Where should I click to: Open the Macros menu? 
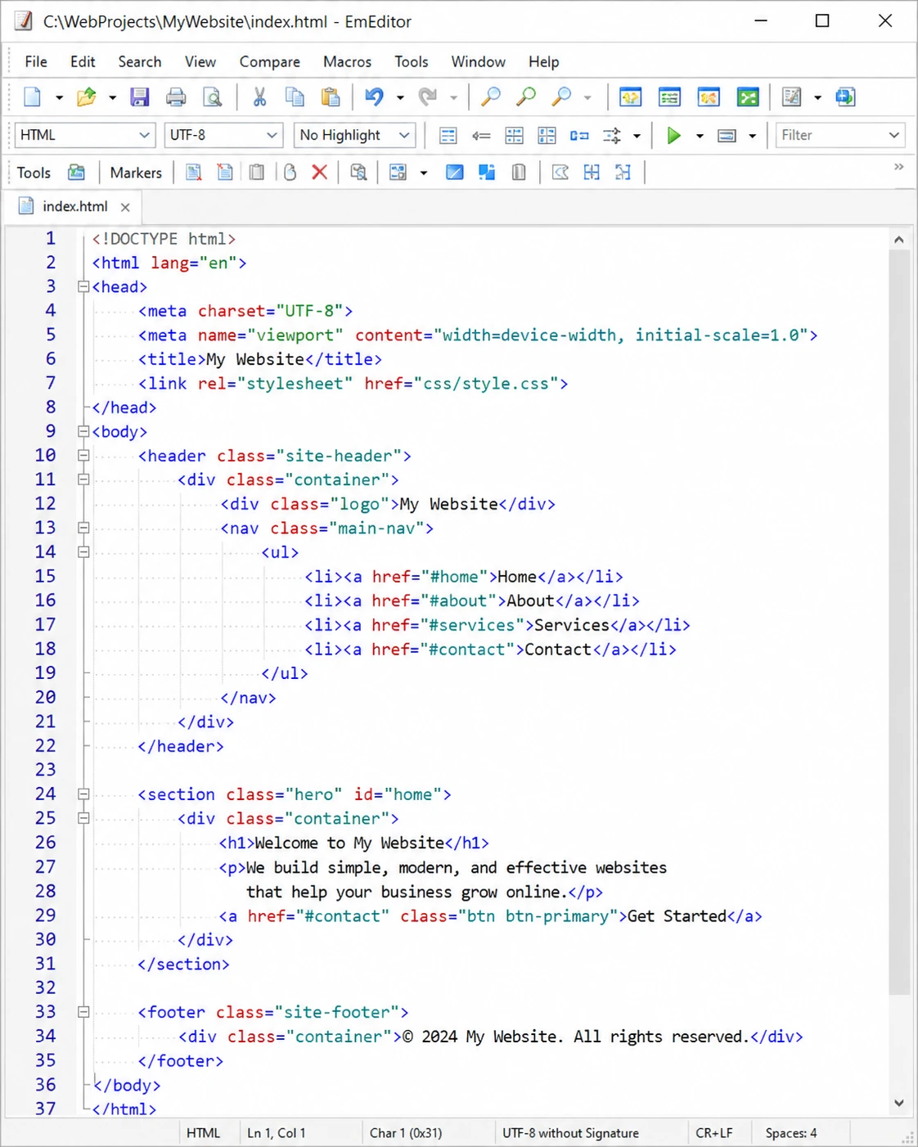click(347, 62)
